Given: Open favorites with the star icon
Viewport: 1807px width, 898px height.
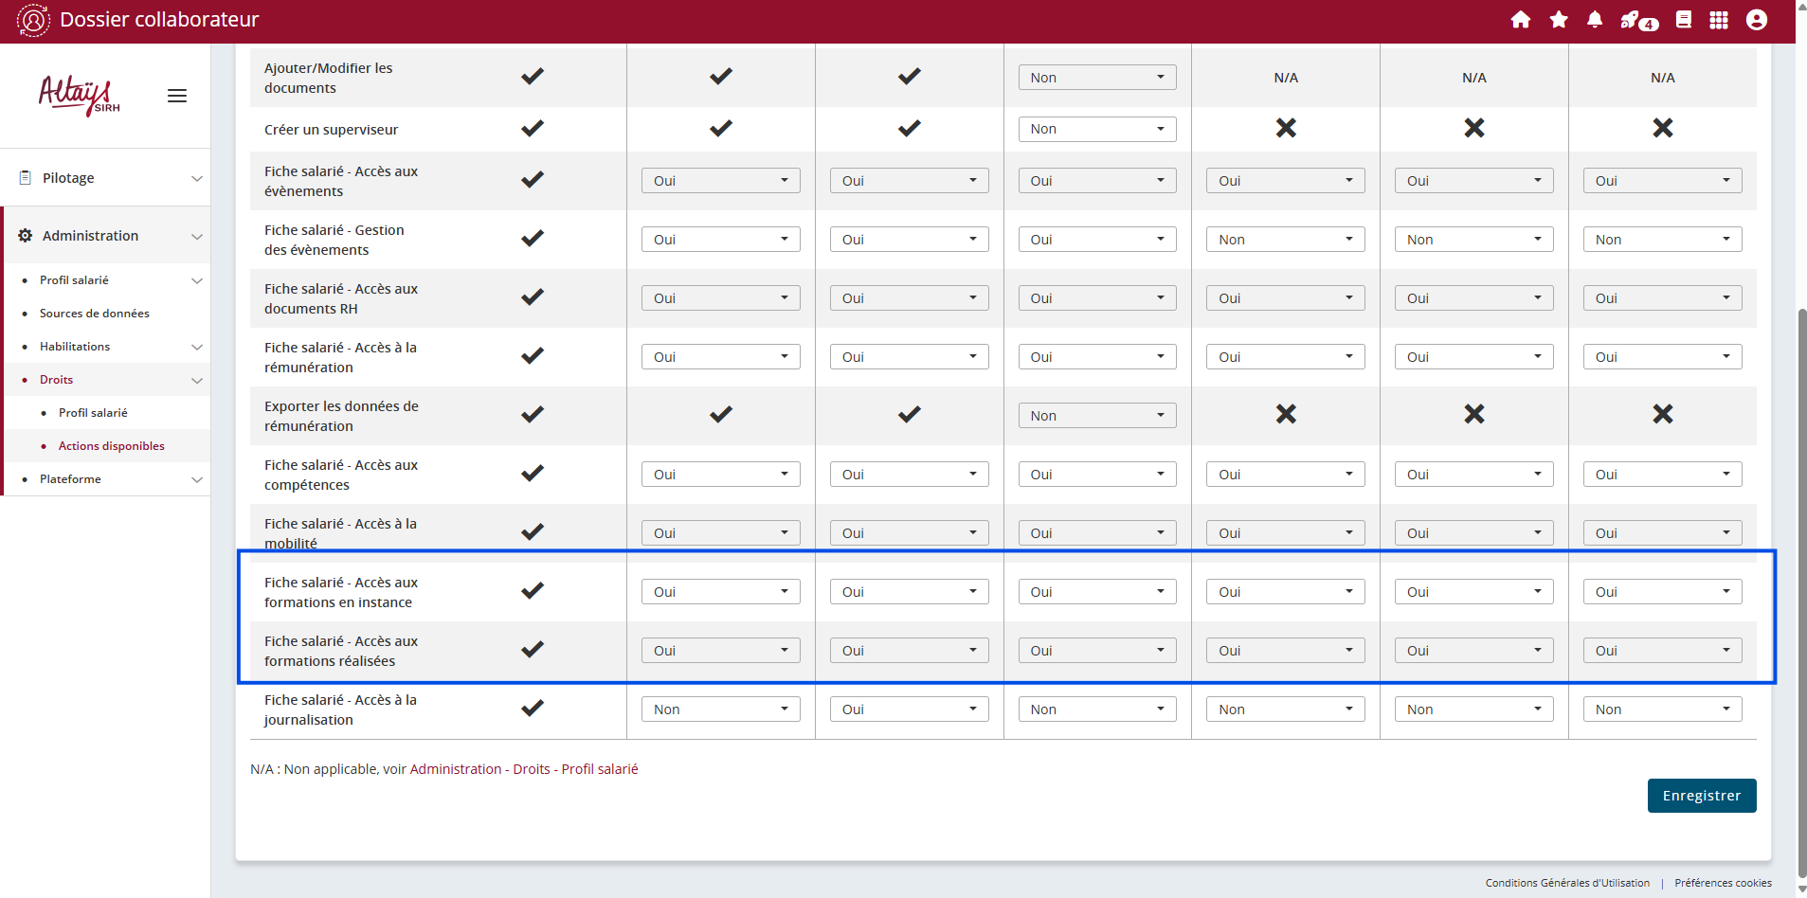Looking at the screenshot, I should click(x=1559, y=20).
